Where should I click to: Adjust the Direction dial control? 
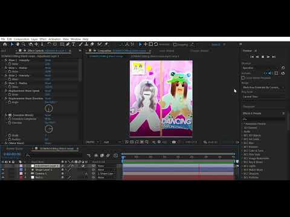pyautogui.click(x=48, y=129)
